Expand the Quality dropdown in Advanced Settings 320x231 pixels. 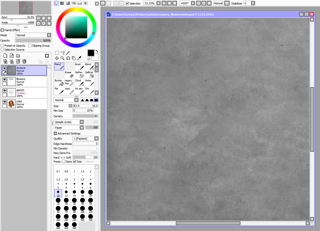point(96,139)
